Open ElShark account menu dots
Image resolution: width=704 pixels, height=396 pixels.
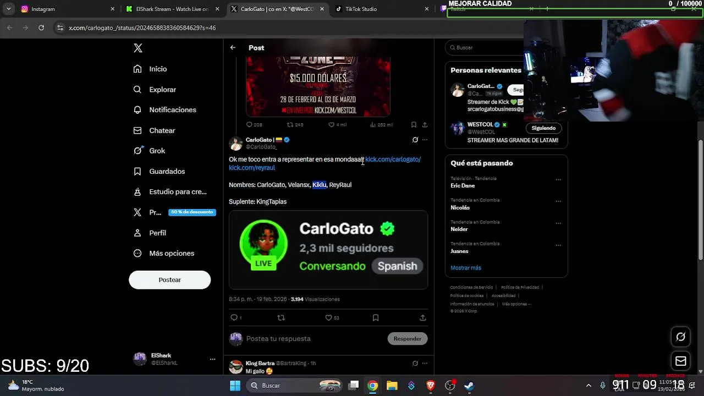(212, 359)
